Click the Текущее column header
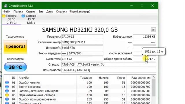Viewport: 185px width, 104px height. pyautogui.click(x=86, y=78)
